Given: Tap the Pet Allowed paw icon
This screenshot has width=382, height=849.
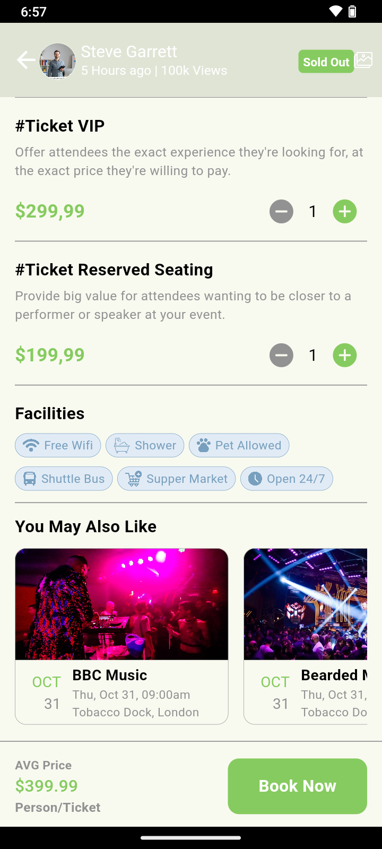Looking at the screenshot, I should click(x=203, y=445).
